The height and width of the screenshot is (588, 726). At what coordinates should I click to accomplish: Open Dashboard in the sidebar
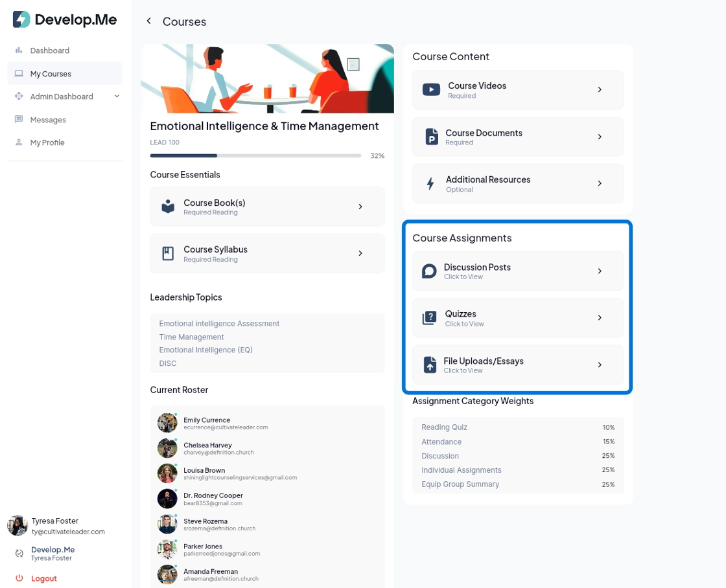click(x=49, y=51)
